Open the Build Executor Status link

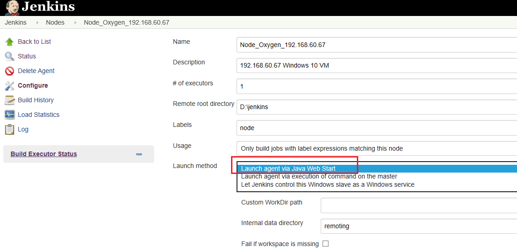[44, 154]
